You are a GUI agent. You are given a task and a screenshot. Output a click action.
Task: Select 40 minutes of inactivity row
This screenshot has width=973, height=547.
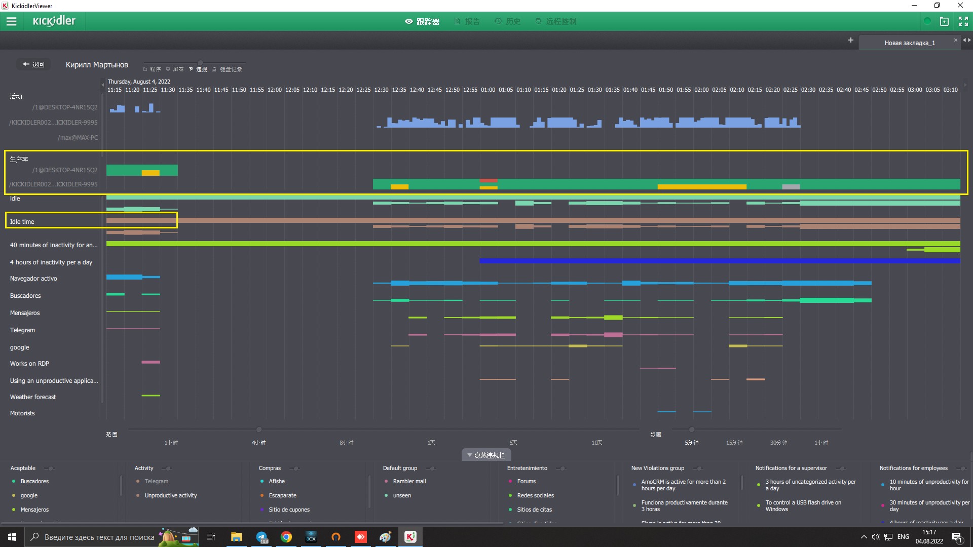[x=53, y=245]
